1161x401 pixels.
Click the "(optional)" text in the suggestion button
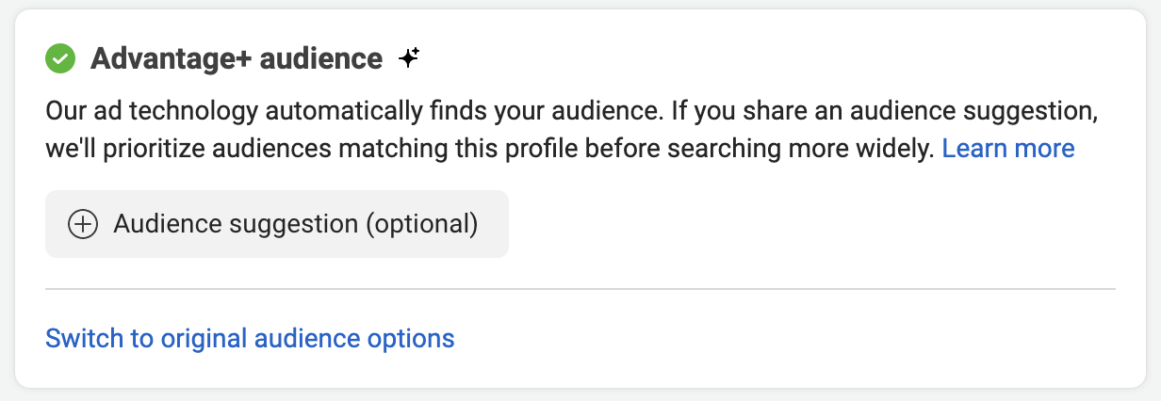(x=421, y=224)
